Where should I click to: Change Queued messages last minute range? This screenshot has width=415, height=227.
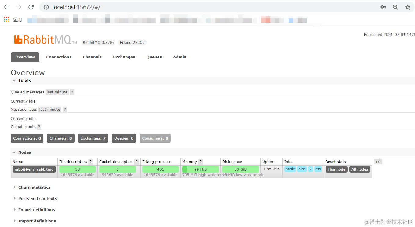click(x=57, y=92)
